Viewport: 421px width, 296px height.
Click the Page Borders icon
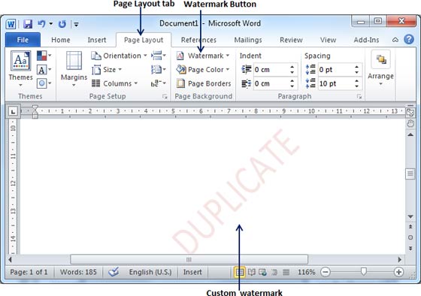point(180,83)
